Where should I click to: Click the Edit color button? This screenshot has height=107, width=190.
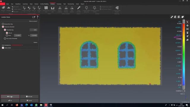29,97
